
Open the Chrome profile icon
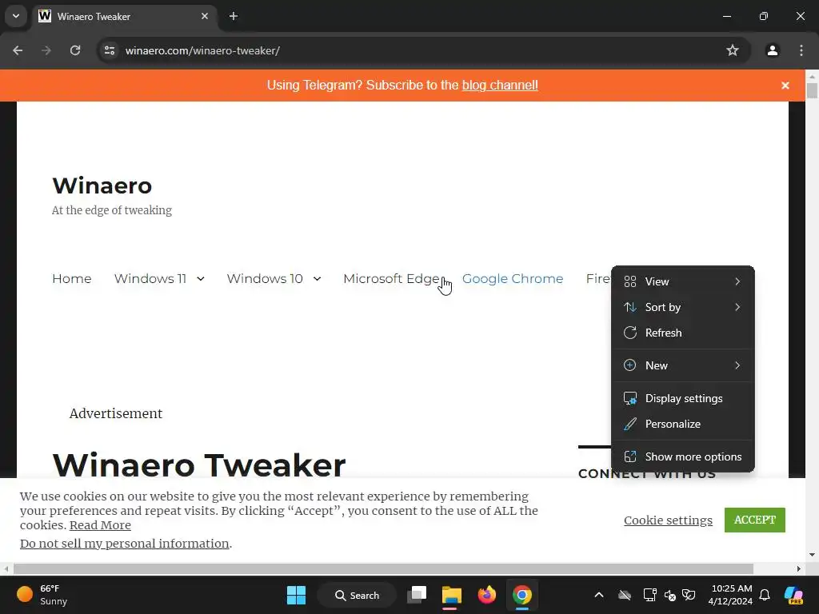(772, 50)
